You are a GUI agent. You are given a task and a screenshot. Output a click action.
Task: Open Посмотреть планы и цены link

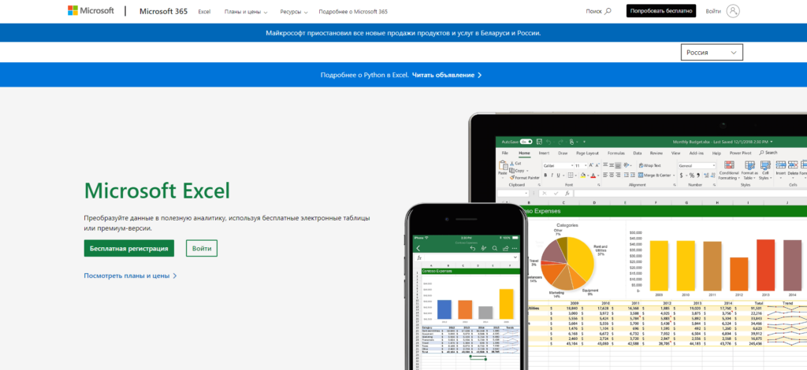[x=130, y=276]
